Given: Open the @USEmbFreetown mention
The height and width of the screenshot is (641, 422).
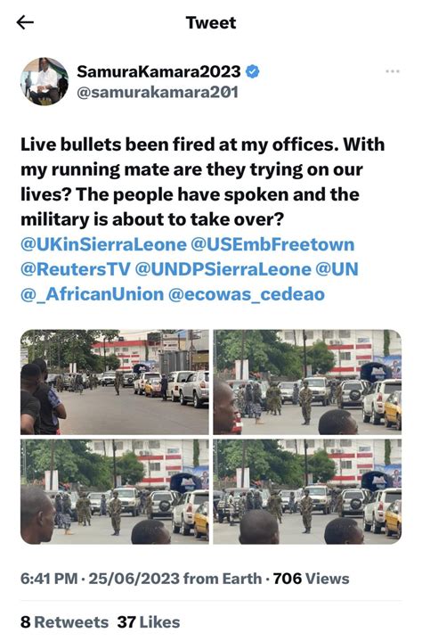Looking at the screenshot, I should pos(272,244).
